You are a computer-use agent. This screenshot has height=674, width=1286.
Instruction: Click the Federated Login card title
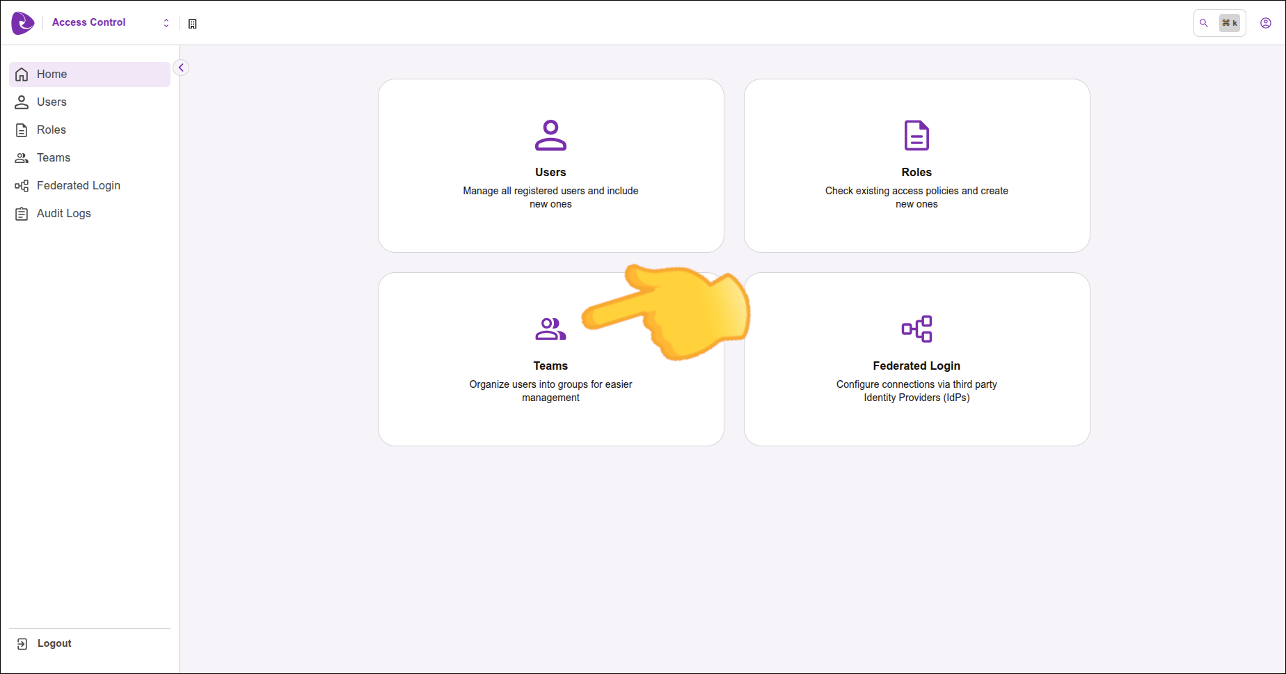coord(916,366)
